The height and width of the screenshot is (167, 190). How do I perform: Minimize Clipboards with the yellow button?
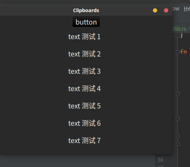(155, 10)
